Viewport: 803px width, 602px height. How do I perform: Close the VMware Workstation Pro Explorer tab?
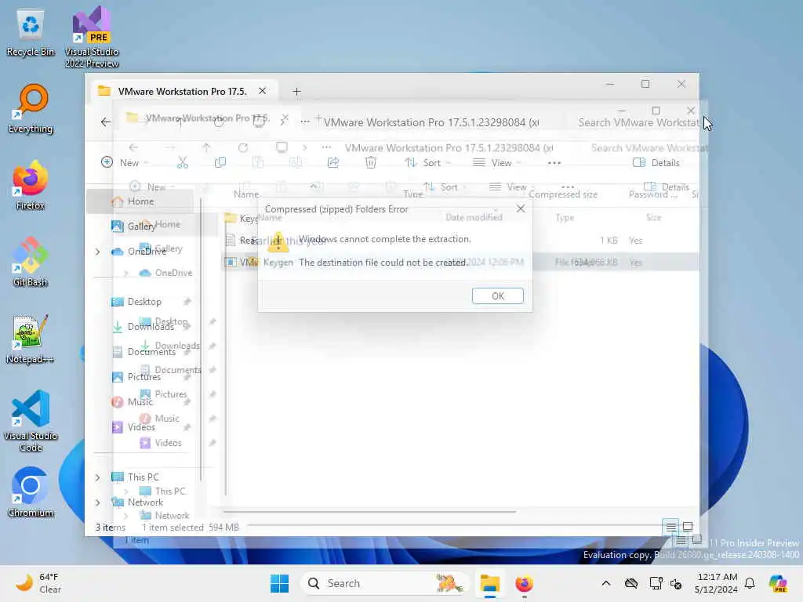tap(262, 91)
